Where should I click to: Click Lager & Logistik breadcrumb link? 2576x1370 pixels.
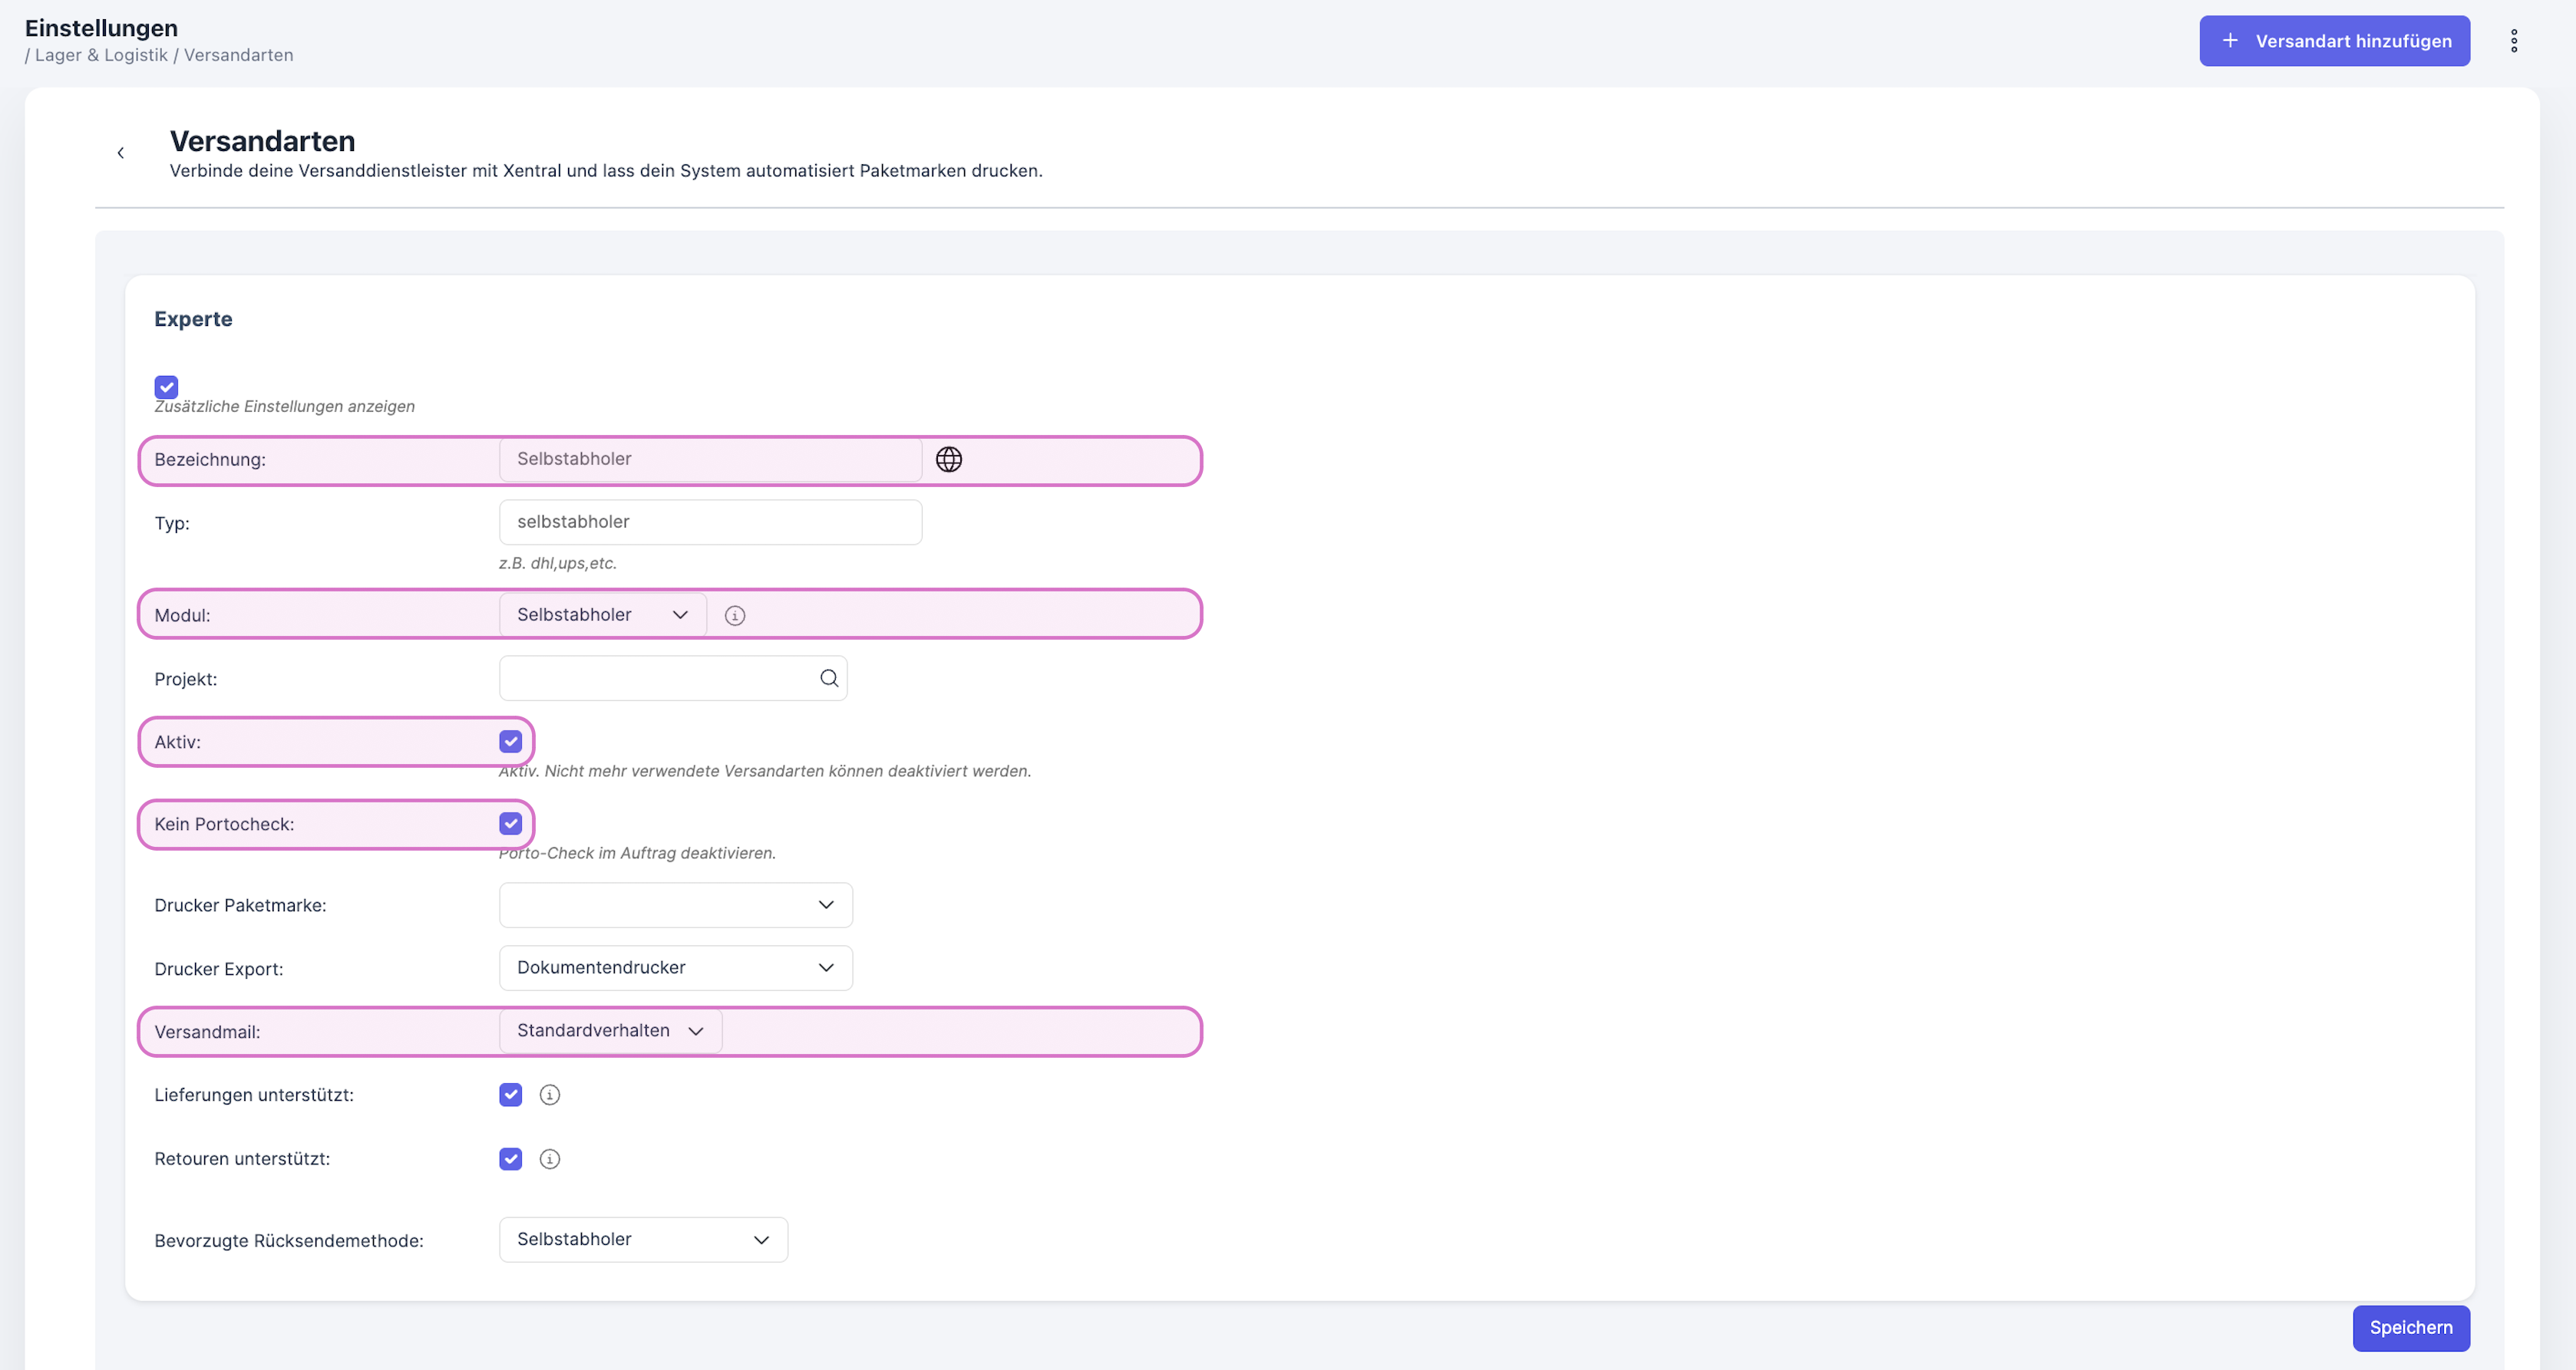coord(101,55)
